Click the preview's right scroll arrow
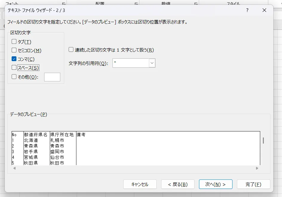The height and width of the screenshot is (197, 282). [x=257, y=168]
